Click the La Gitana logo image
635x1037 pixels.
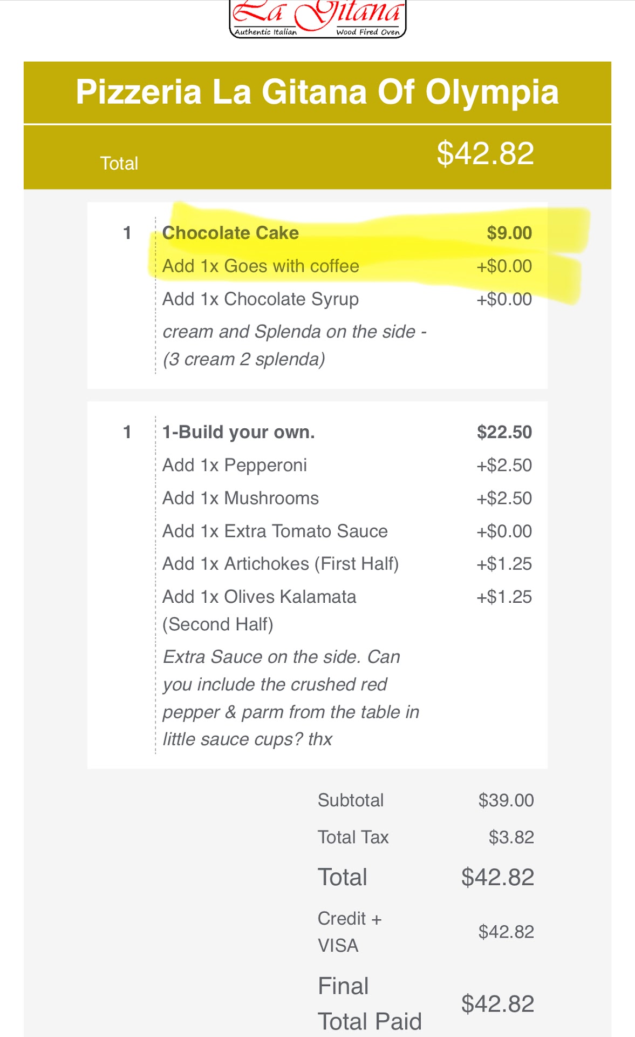pos(318,19)
